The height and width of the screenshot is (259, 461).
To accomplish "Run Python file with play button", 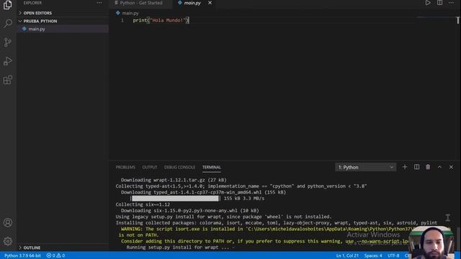I will tap(428, 3).
